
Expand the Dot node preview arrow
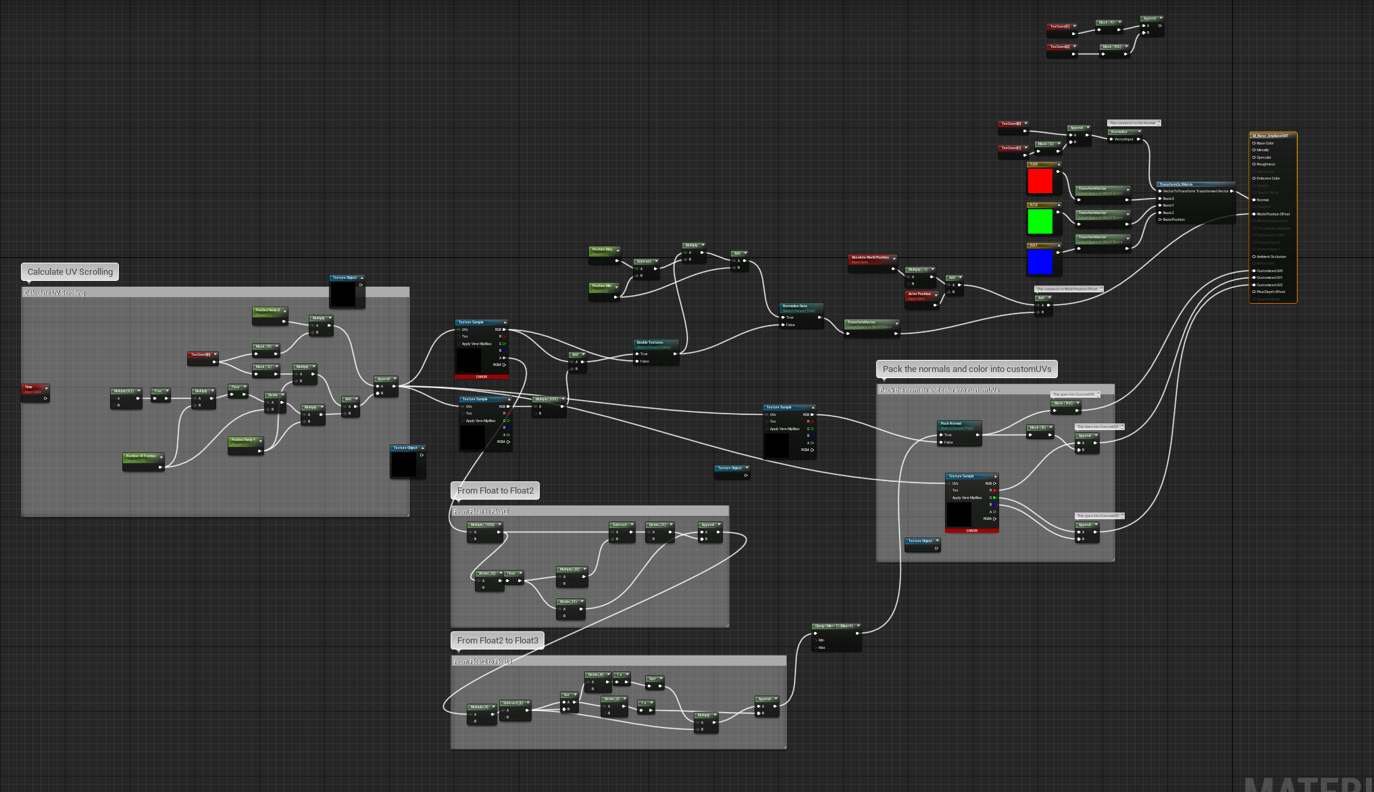[x=574, y=695]
